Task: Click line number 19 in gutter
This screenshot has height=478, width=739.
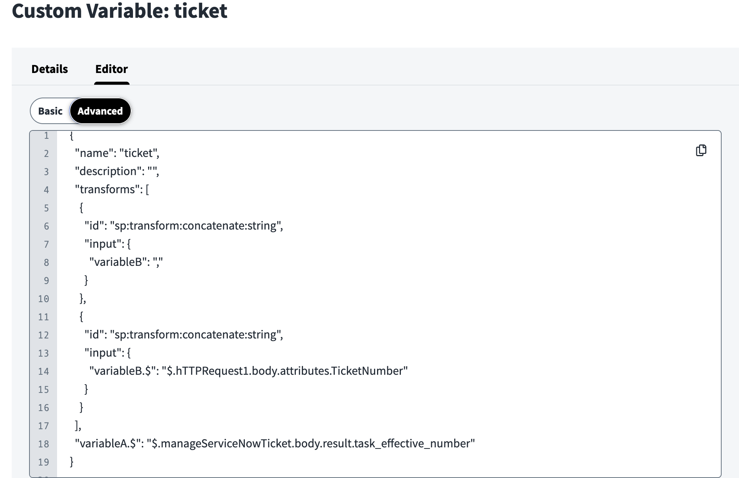Action: [x=43, y=462]
